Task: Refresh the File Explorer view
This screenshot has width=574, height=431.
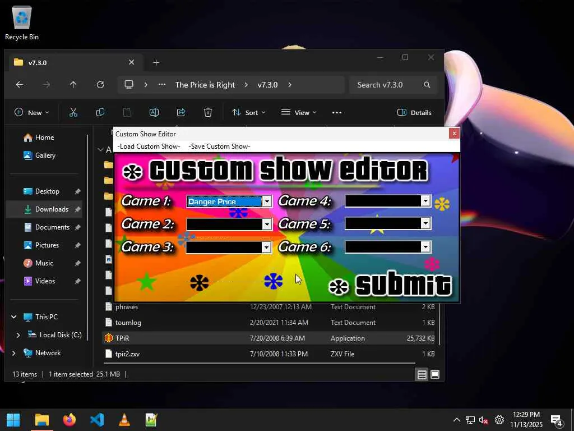Action: [100, 85]
